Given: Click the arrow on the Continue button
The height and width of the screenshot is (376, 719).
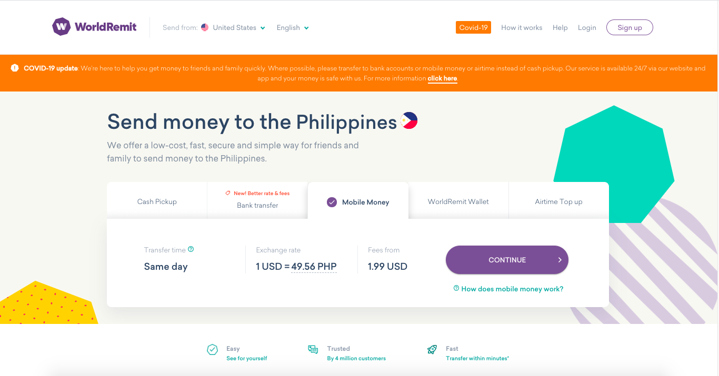Looking at the screenshot, I should coord(560,260).
